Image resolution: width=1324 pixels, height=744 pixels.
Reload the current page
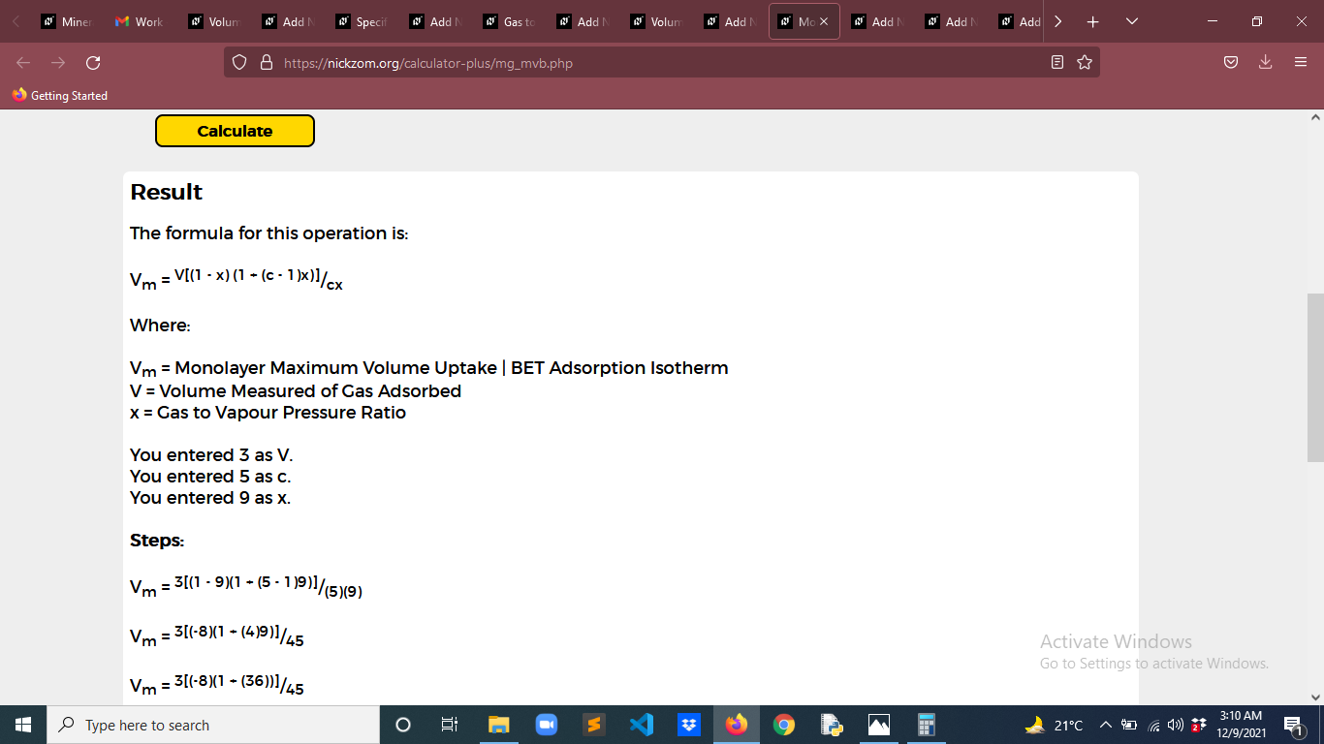[93, 63]
